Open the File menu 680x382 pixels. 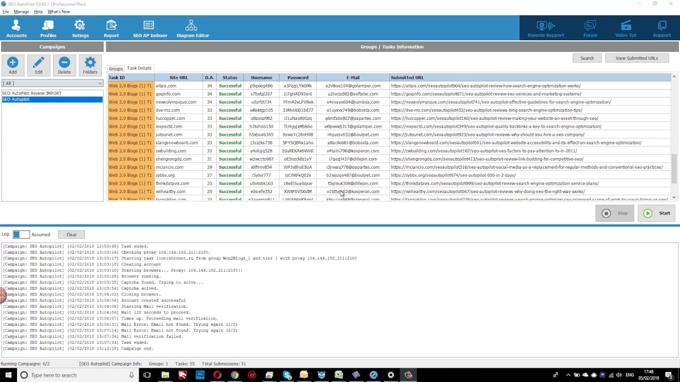click(5, 12)
